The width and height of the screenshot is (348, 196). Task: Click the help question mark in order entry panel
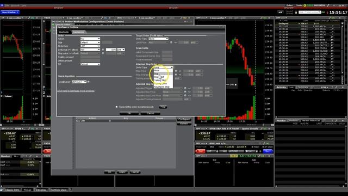(x=260, y=144)
